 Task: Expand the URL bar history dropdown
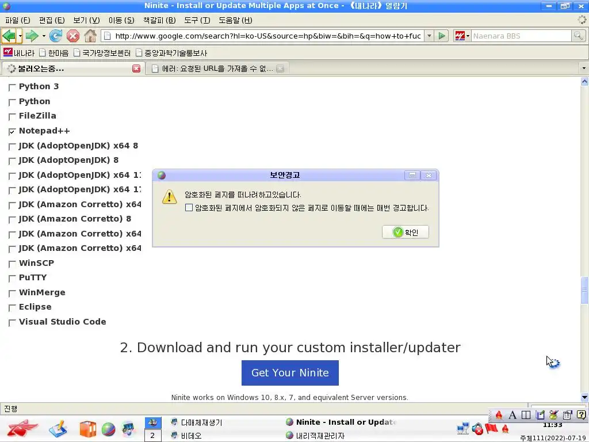pyautogui.click(x=429, y=36)
